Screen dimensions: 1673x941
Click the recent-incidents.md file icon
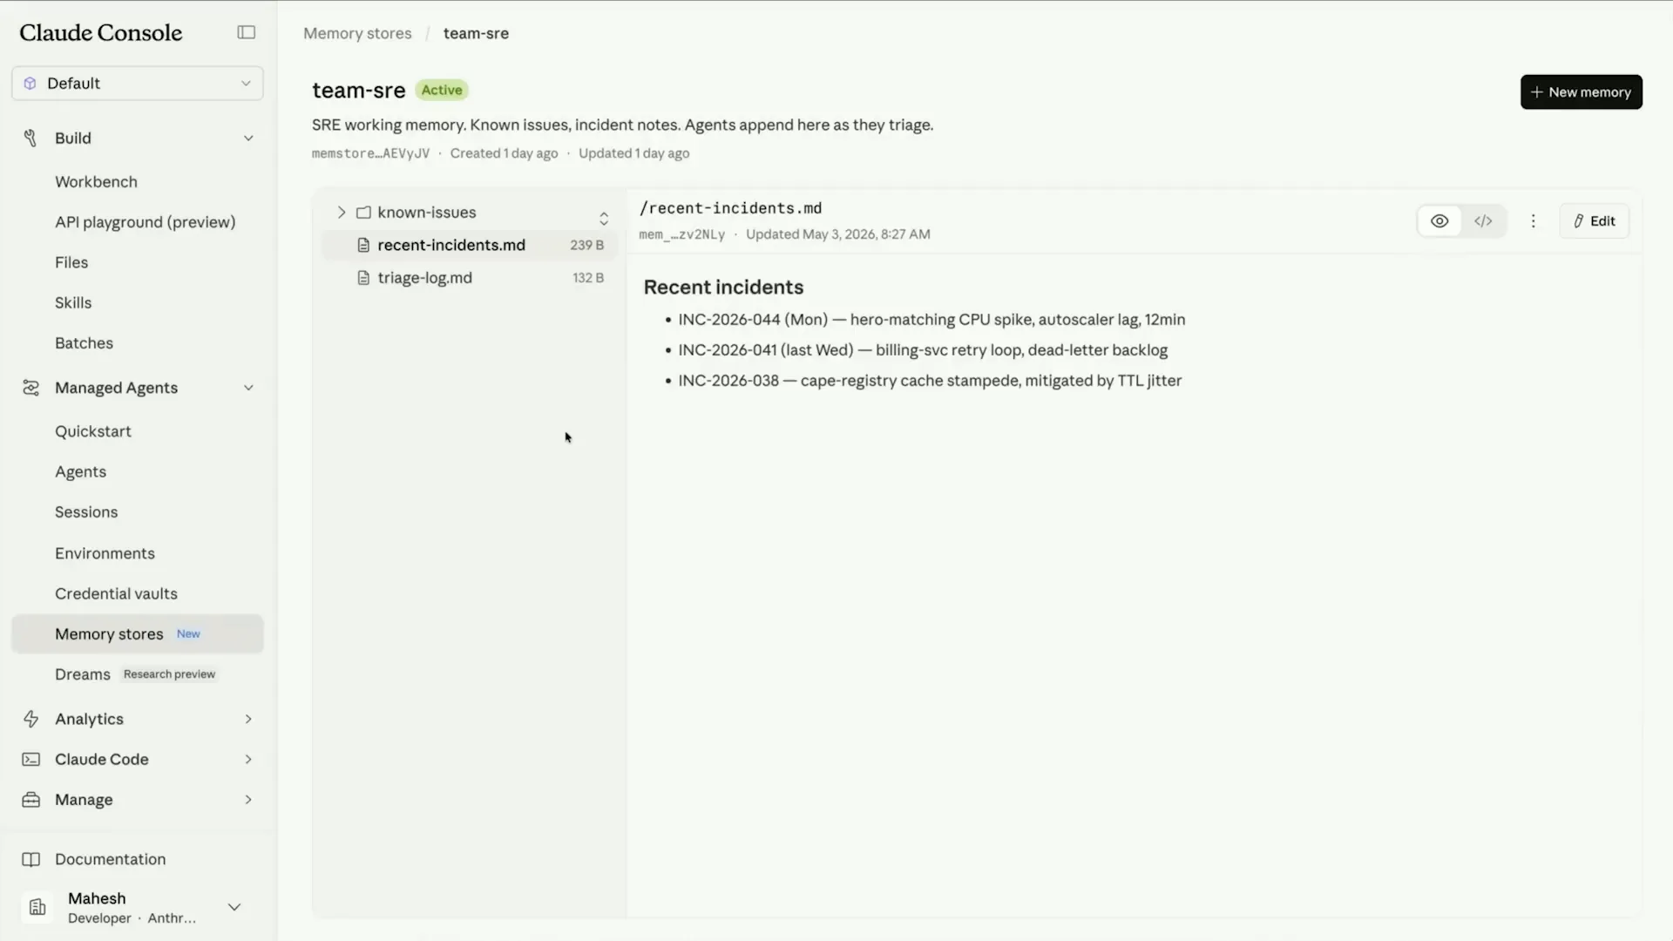coord(363,246)
